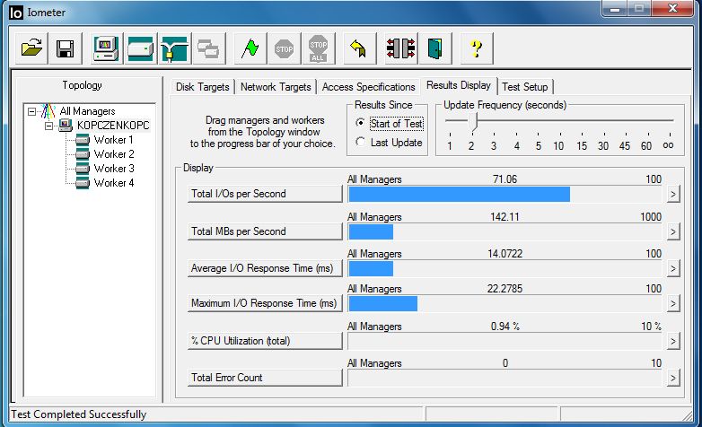The width and height of the screenshot is (702, 427).
Task: Click the Iometer title bar logo
Action: point(15,13)
